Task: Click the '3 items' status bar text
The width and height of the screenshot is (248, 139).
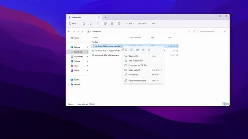Action: 71,104
